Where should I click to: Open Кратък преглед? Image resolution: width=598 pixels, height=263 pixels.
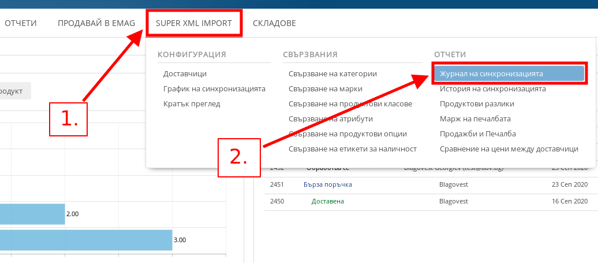coord(192,104)
